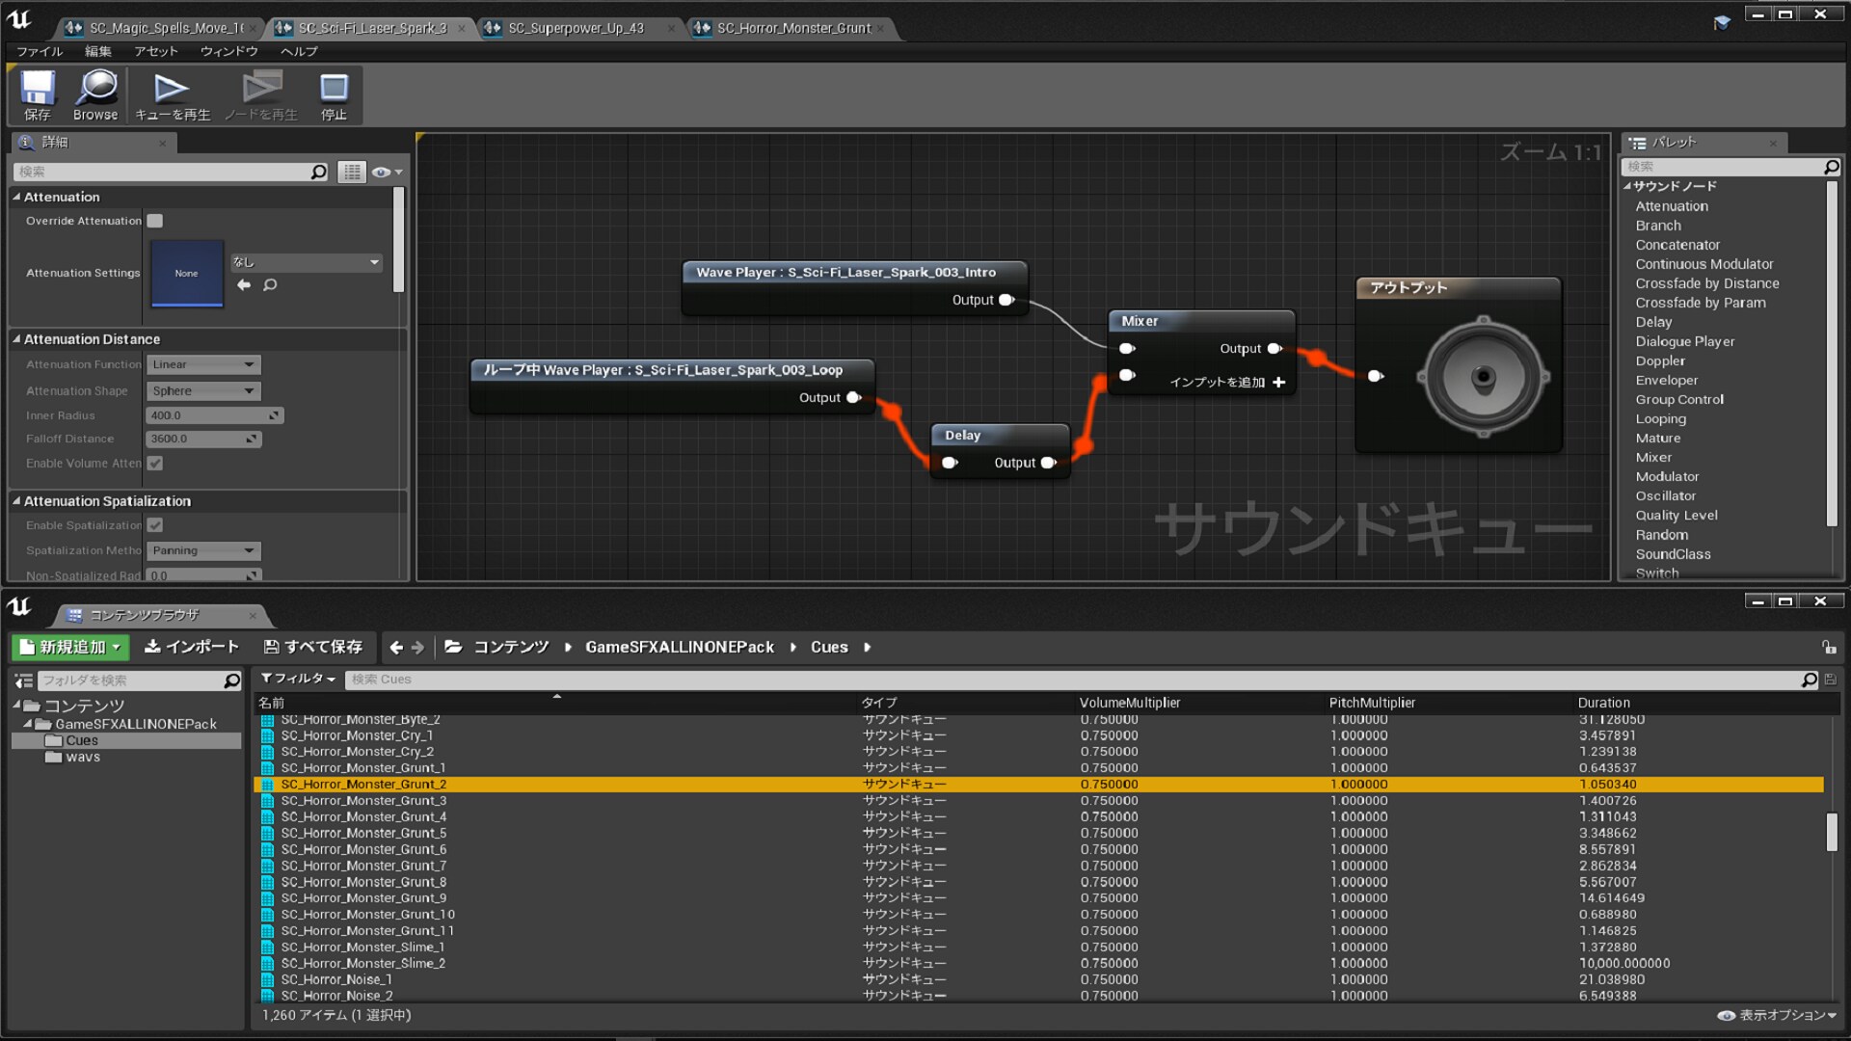Enable the Override Attenuation checkbox

click(155, 220)
